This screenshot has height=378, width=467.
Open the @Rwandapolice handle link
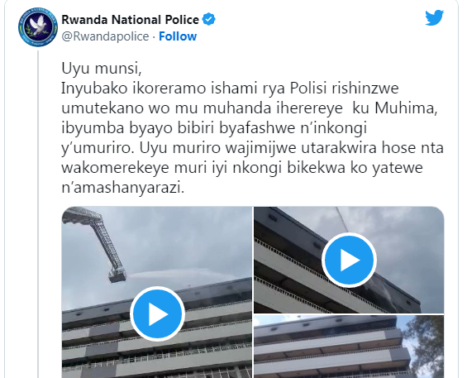coord(105,36)
